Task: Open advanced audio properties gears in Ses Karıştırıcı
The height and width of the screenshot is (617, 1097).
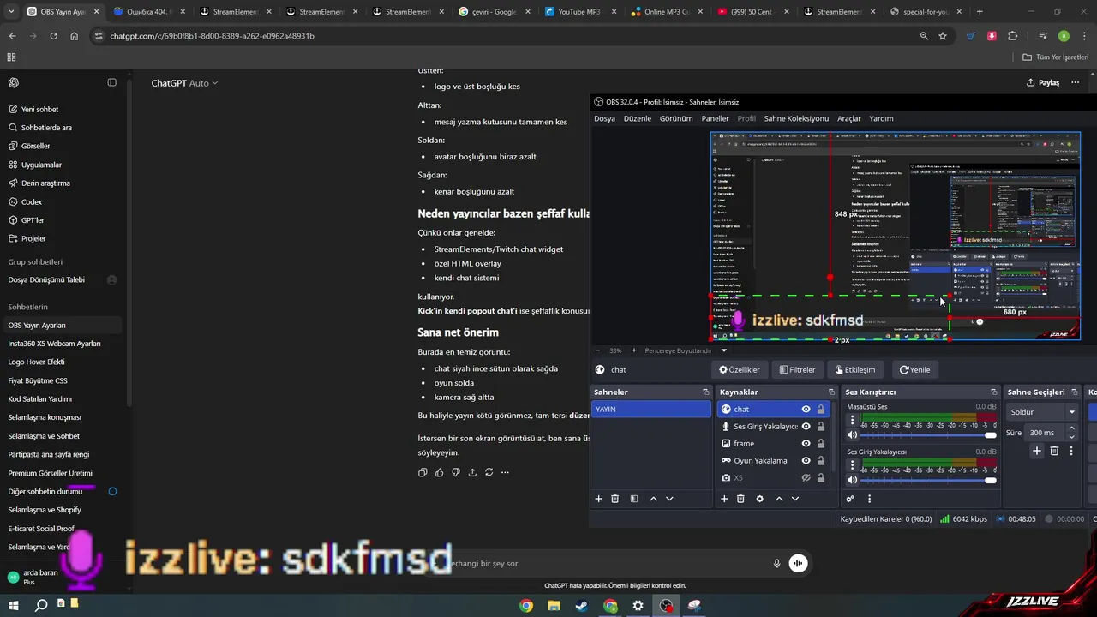Action: tap(850, 499)
